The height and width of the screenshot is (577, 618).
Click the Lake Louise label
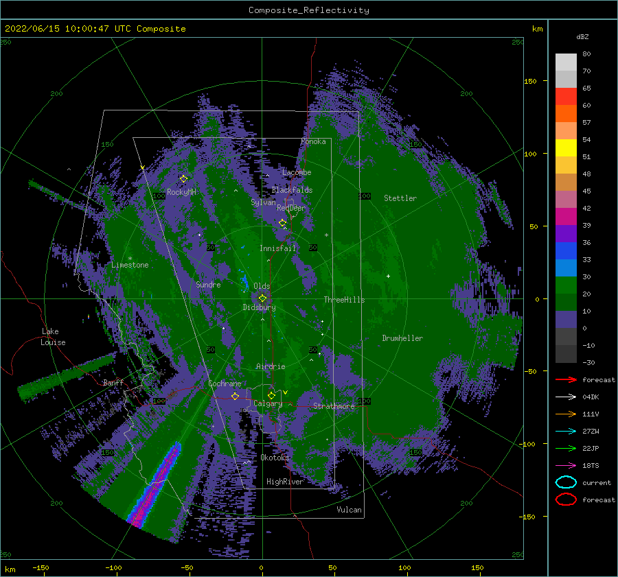[x=53, y=337]
